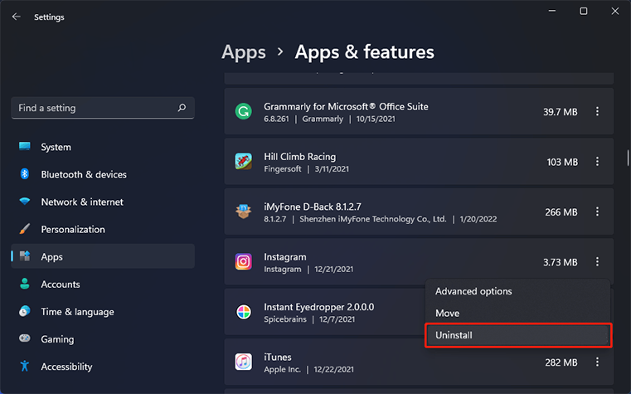Open the three-dot menu for Instagram
The height and width of the screenshot is (394, 631).
597,261
